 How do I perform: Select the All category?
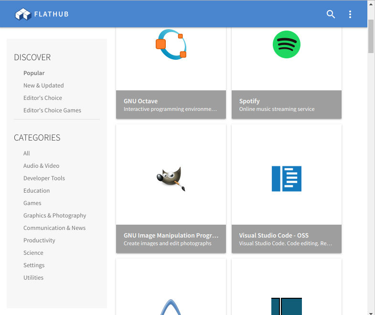[27, 153]
